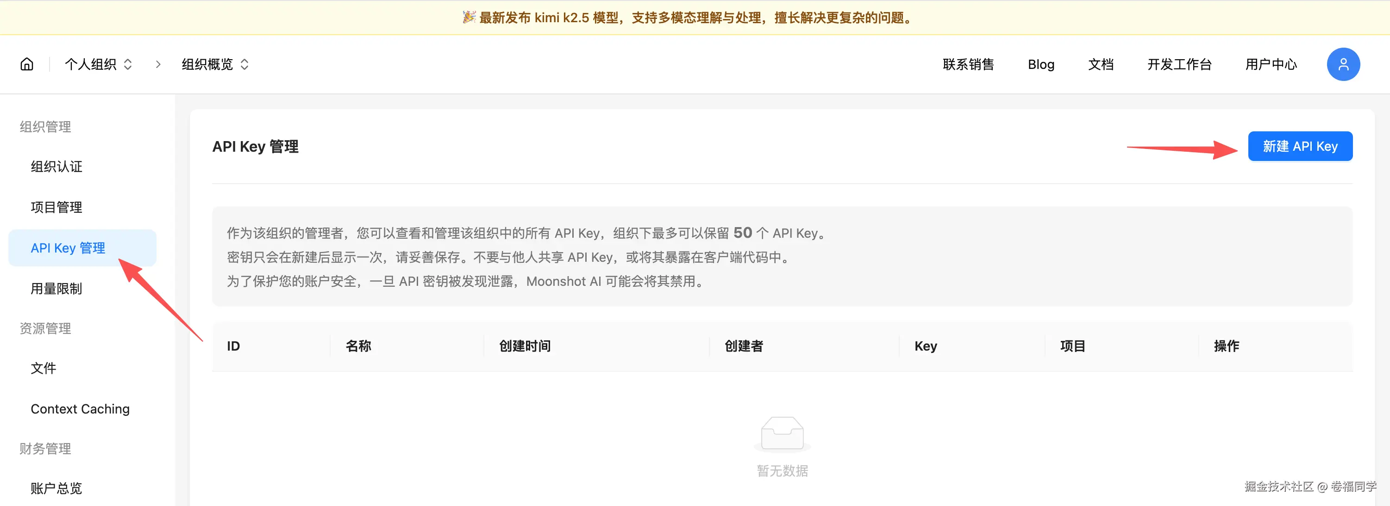The image size is (1390, 506).
Task: Open 文件 under 资源管理
Action: [x=44, y=369]
